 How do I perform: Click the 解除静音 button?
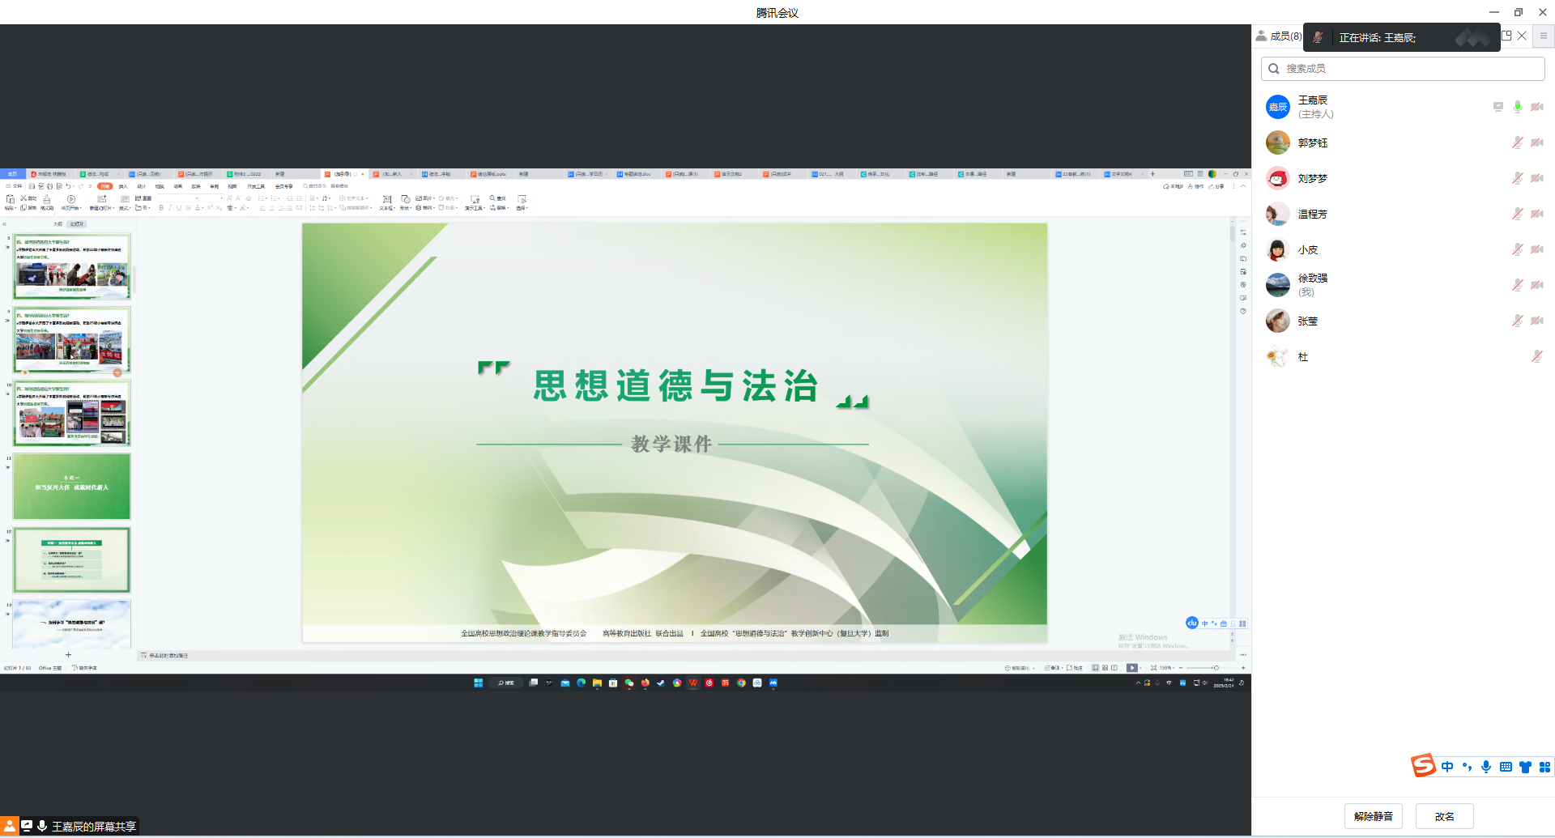(1373, 816)
